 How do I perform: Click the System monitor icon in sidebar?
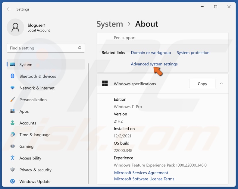[12, 65]
